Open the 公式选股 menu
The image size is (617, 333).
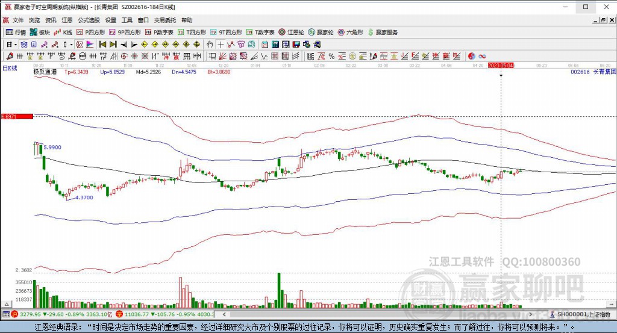pos(89,20)
